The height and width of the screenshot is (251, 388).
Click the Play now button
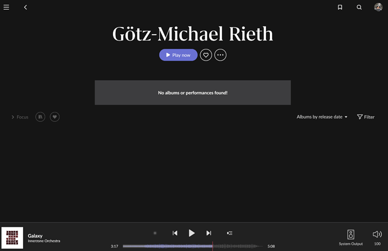coord(178,55)
